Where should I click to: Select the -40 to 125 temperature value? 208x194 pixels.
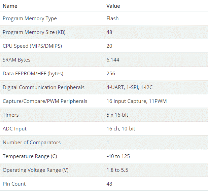tap(118, 156)
